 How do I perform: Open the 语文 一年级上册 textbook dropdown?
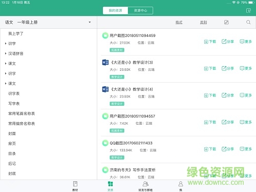(x=49, y=22)
